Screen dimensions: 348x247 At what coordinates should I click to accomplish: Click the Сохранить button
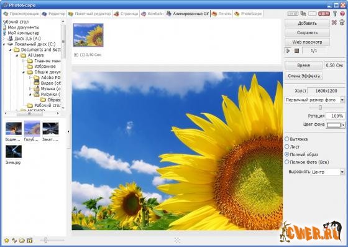(x=307, y=32)
